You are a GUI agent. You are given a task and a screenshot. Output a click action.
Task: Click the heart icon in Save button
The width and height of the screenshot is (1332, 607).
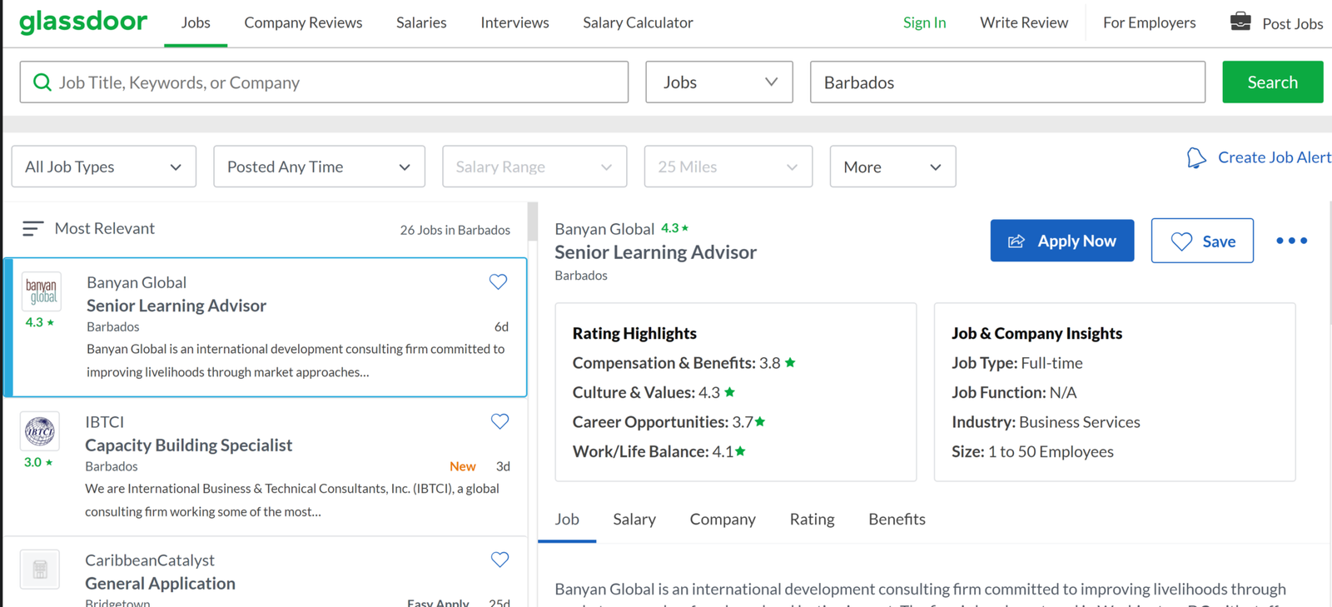(x=1181, y=241)
